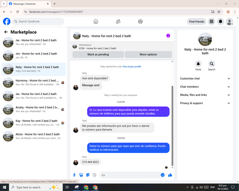Open Jas chat with 'are you interested?'
The width and height of the screenshot is (239, 191).
(x=33, y=42)
